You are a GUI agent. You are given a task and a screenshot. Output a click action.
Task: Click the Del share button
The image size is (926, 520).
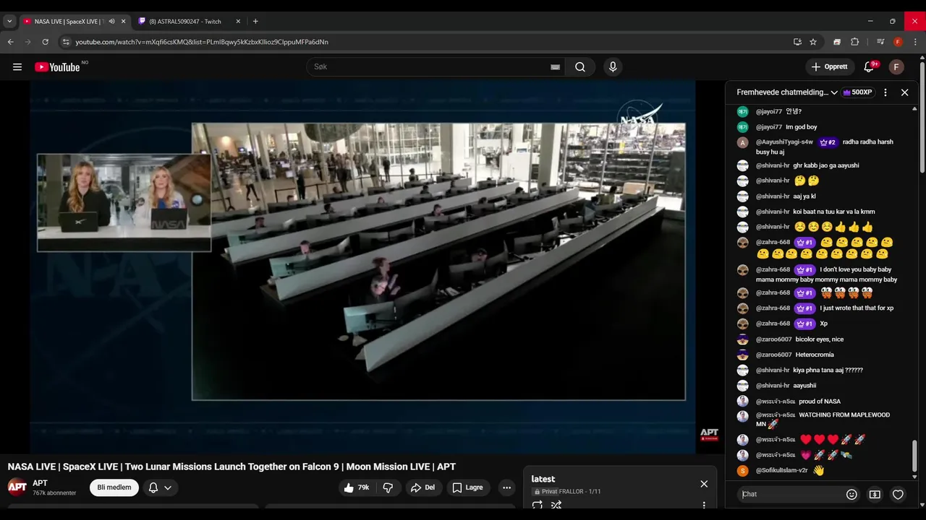(x=422, y=487)
